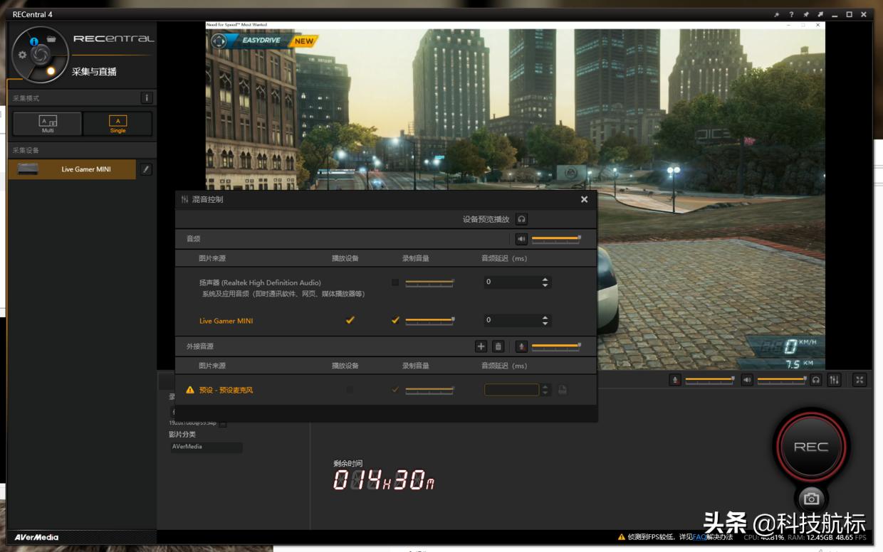Image resolution: width=883 pixels, height=552 pixels.
Task: Open settings gear in RECentral dial
Action: pyautogui.click(x=23, y=55)
